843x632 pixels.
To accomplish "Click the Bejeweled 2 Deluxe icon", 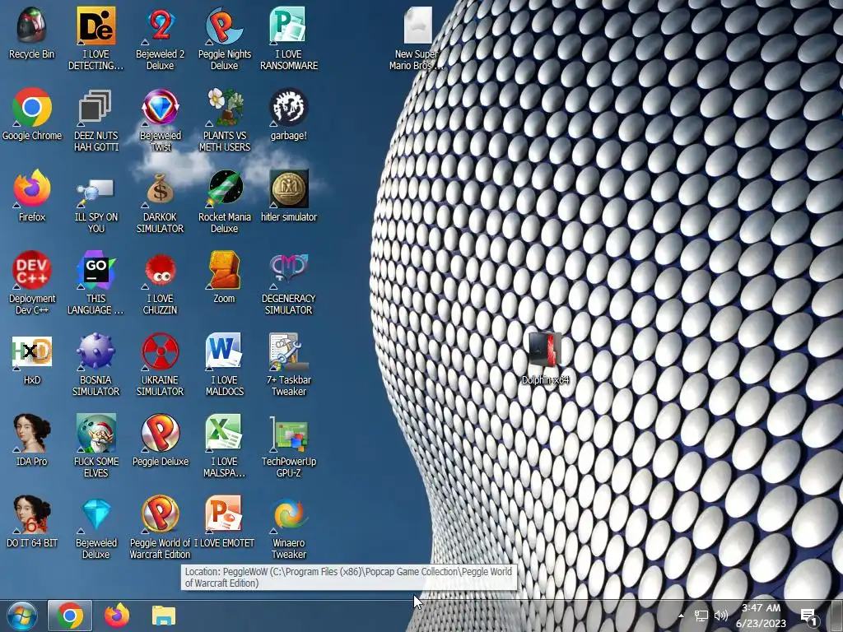I will click(161, 26).
